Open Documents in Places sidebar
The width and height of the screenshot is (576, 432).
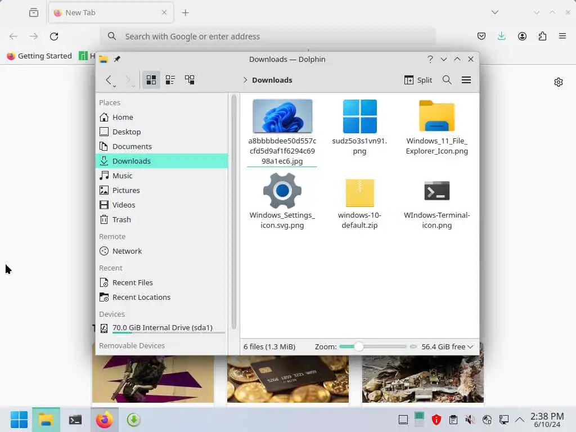(x=161, y=147)
